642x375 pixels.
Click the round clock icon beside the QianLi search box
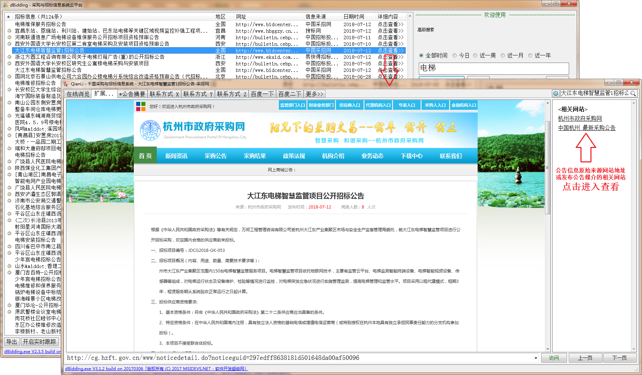click(x=556, y=94)
